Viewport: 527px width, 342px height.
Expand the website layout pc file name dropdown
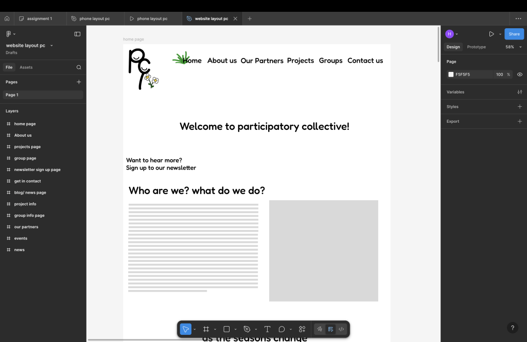click(x=51, y=46)
